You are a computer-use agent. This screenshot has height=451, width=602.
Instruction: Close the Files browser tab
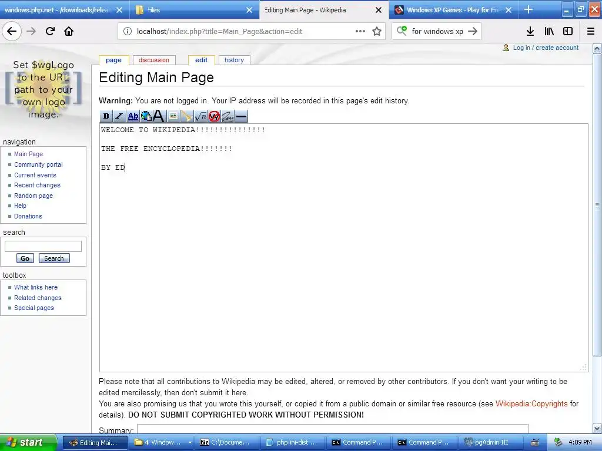249,10
